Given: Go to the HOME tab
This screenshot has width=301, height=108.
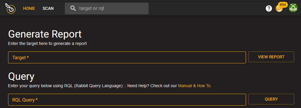Looking at the screenshot, I should (x=29, y=8).
